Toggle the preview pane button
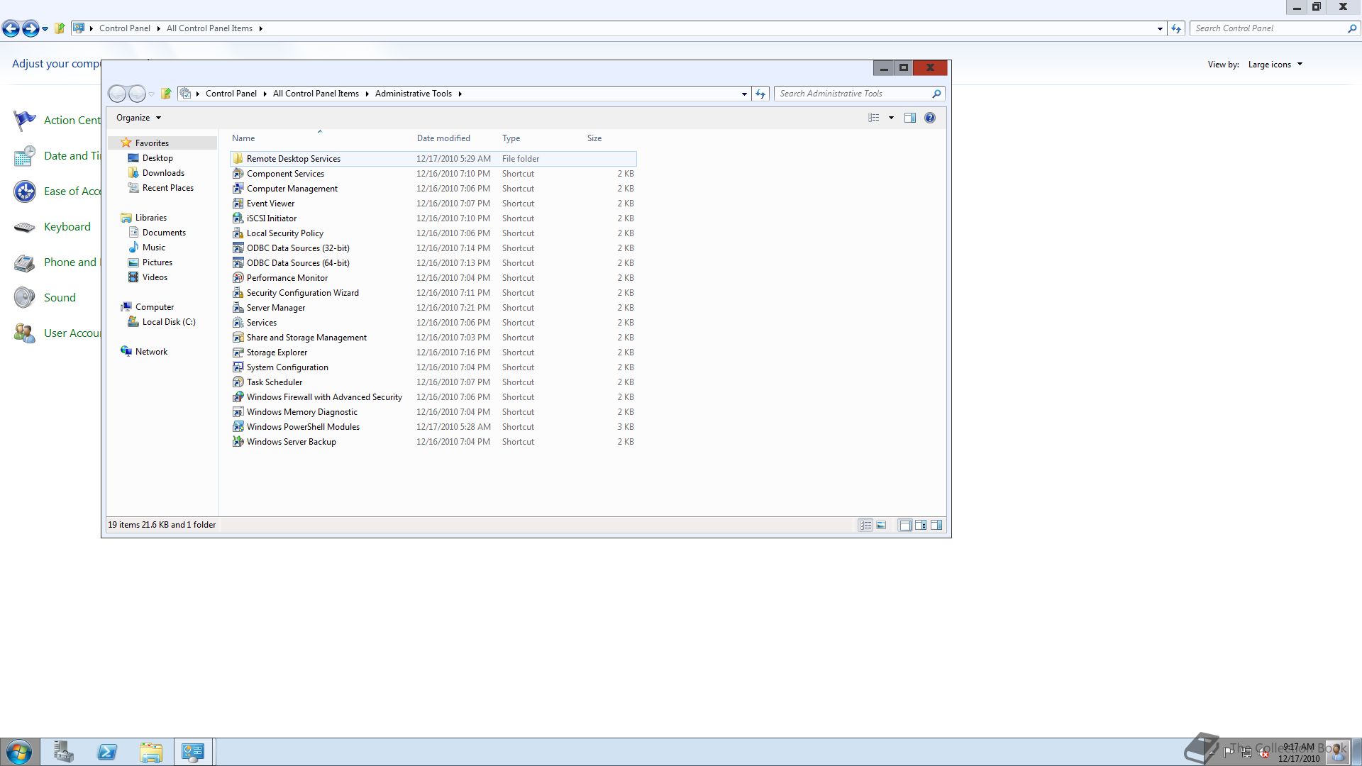This screenshot has height=766, width=1362. tap(910, 118)
